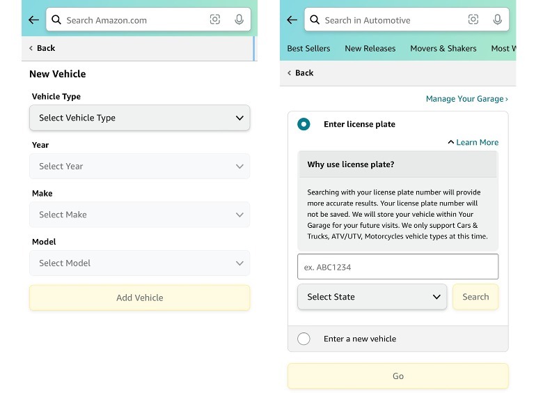Viewport: 543px width, 393px height.
Task: Tap back arrow beside Amazon.com search
Action: 33,20
